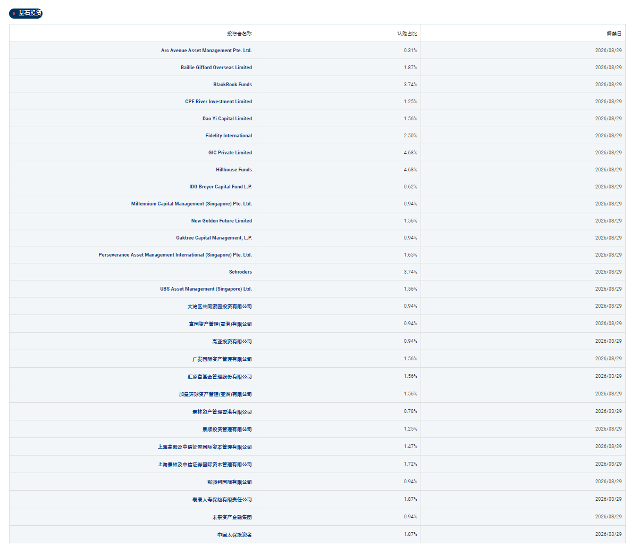Click Hillhouse Funds' 2026/03/29 unlock date
The height and width of the screenshot is (546, 630).
point(608,170)
